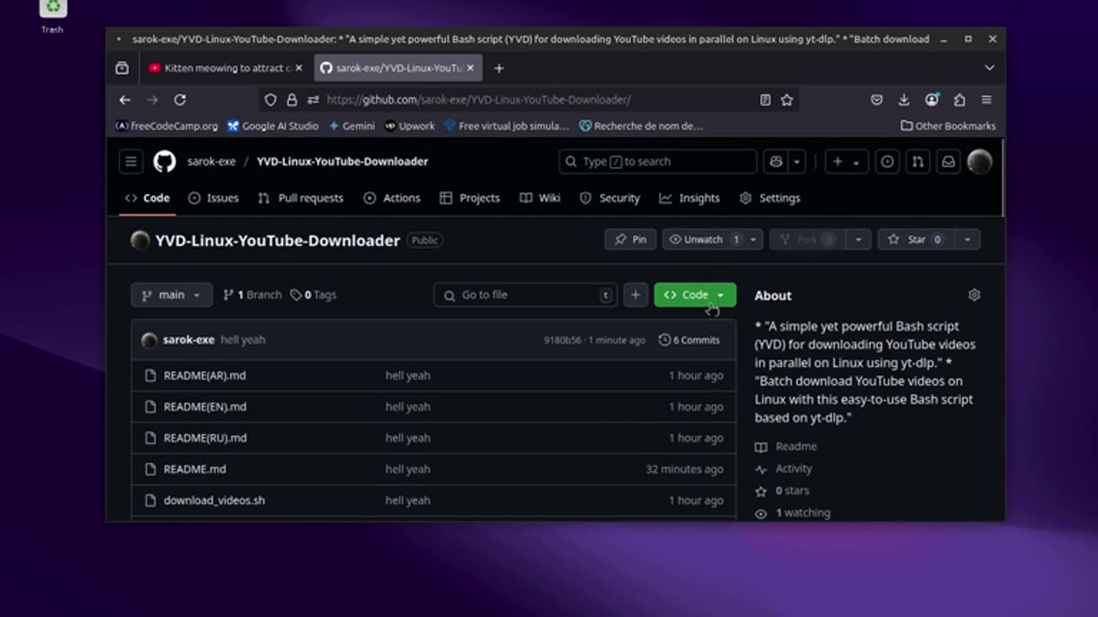The image size is (1098, 617).
Task: Click site security shield icon
Action: tap(270, 99)
